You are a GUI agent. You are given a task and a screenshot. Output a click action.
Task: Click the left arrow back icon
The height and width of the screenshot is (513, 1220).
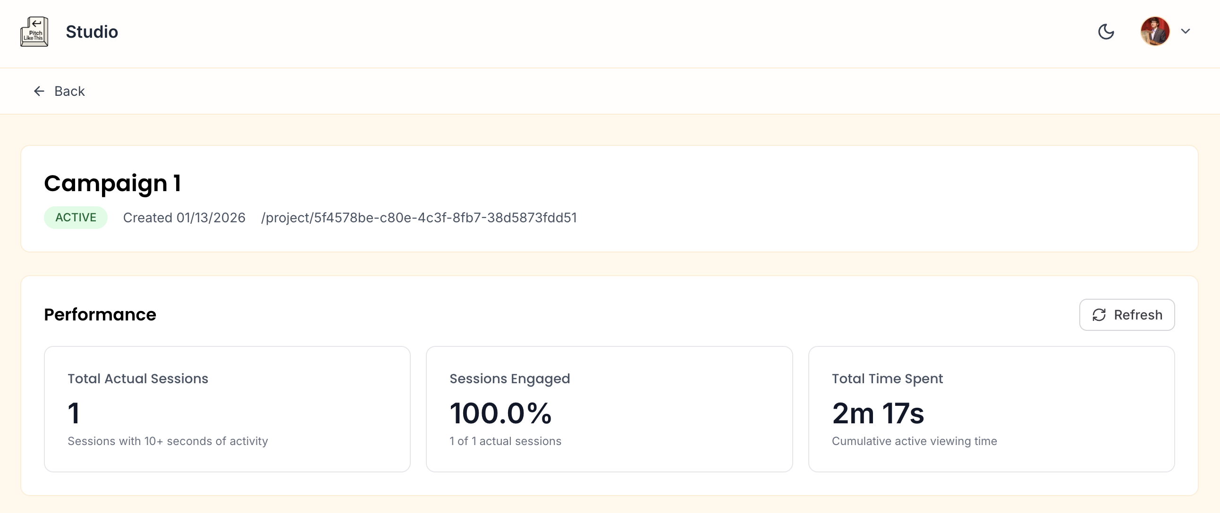coord(39,91)
